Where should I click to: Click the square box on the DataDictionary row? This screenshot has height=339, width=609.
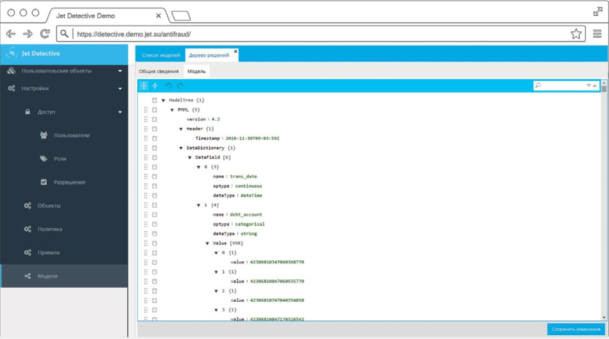pyautogui.click(x=155, y=148)
